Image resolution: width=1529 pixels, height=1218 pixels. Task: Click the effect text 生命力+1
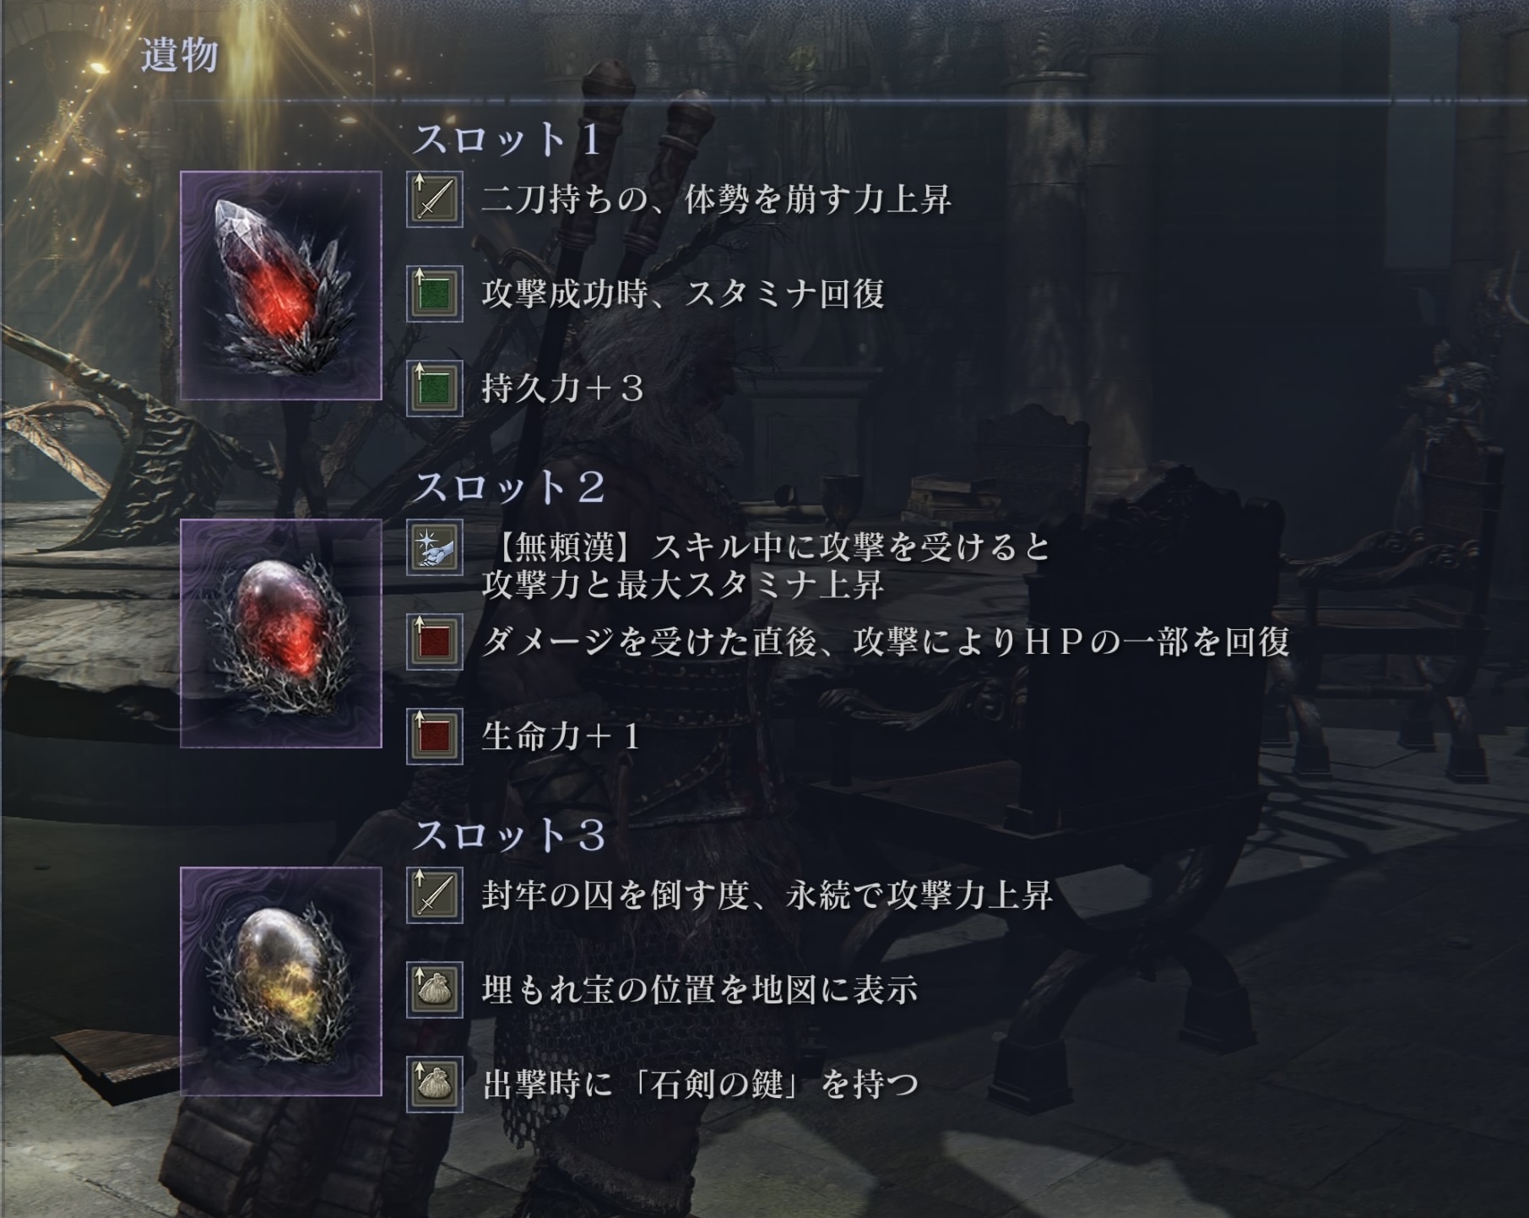point(561,737)
